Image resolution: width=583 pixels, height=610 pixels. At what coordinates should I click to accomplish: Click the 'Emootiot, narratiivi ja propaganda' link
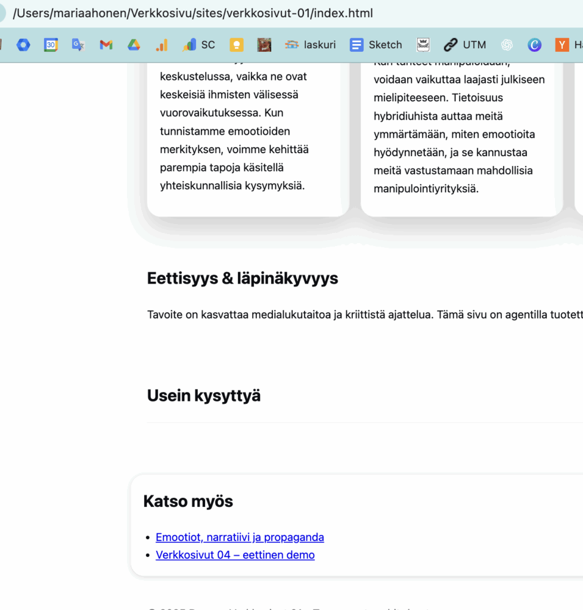click(x=240, y=537)
